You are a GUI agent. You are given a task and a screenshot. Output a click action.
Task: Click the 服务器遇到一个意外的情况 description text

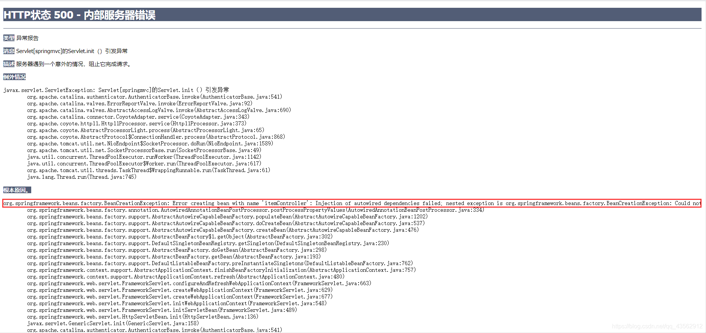click(x=74, y=64)
